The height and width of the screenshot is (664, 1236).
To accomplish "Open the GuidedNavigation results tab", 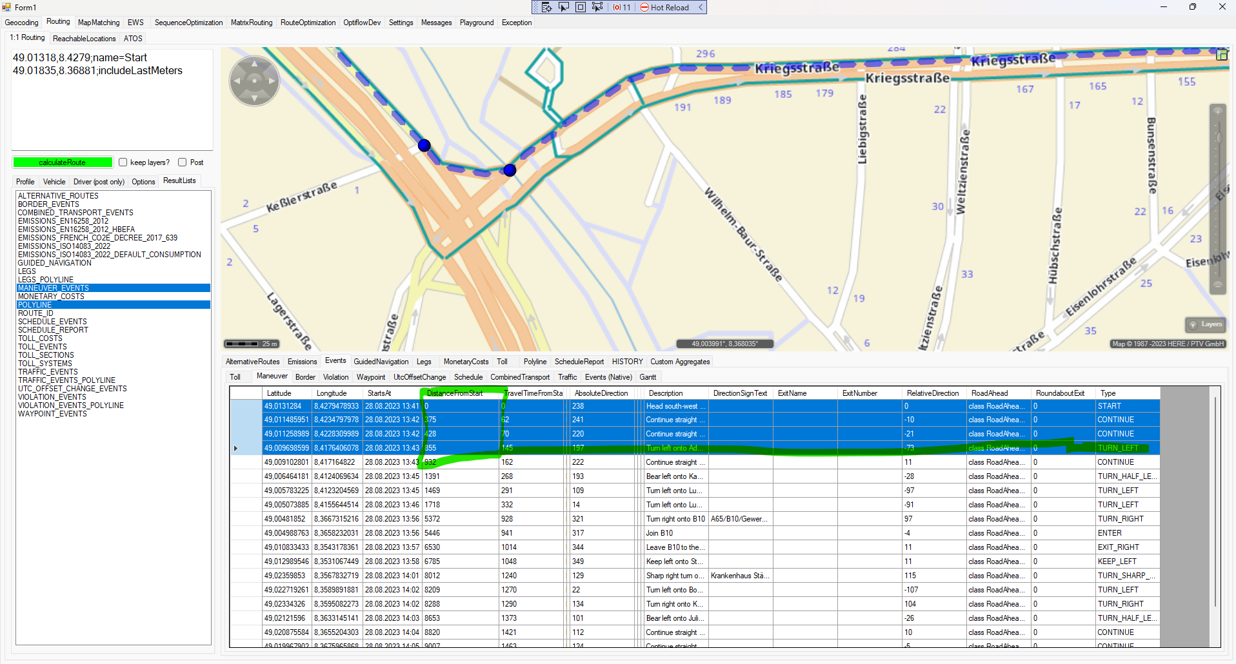I will pyautogui.click(x=381, y=362).
